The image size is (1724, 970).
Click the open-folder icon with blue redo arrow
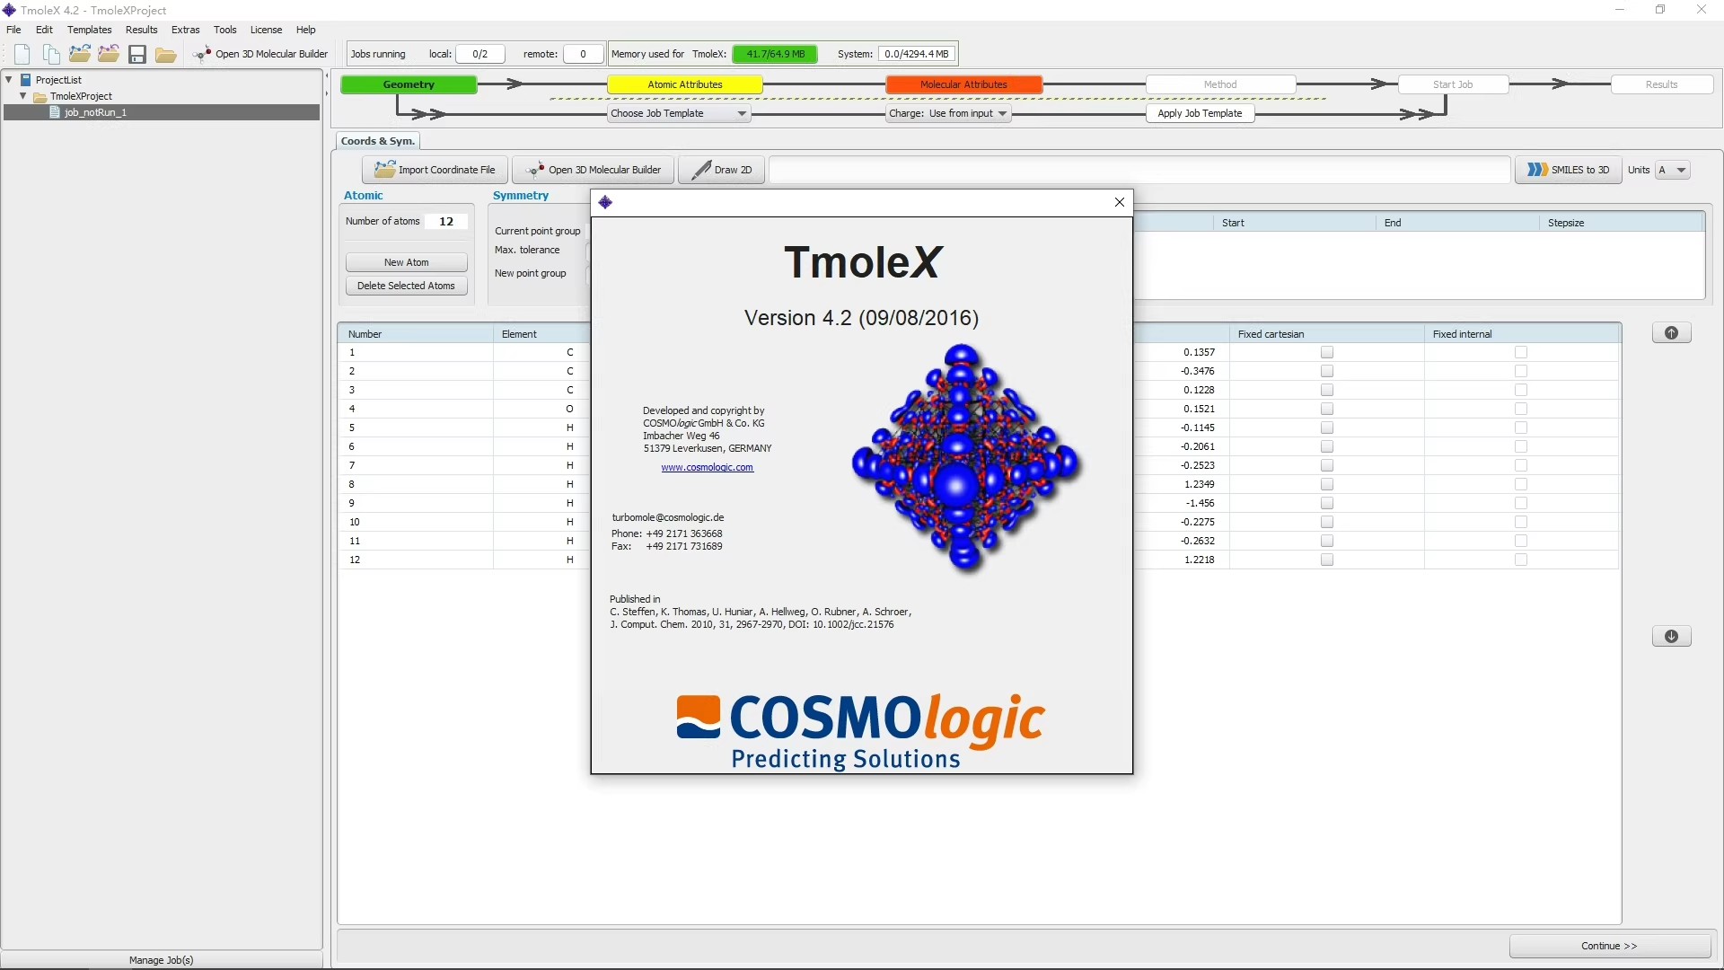80,54
